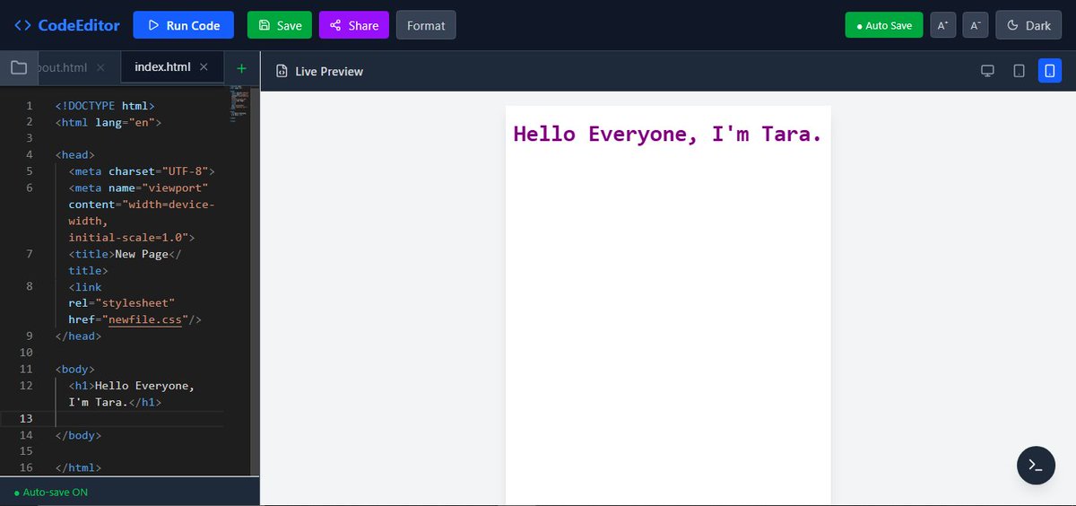
Task: Close the index.html tab
Action: coord(204,67)
